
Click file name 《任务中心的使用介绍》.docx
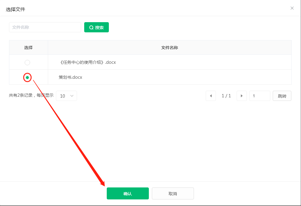click(88, 62)
